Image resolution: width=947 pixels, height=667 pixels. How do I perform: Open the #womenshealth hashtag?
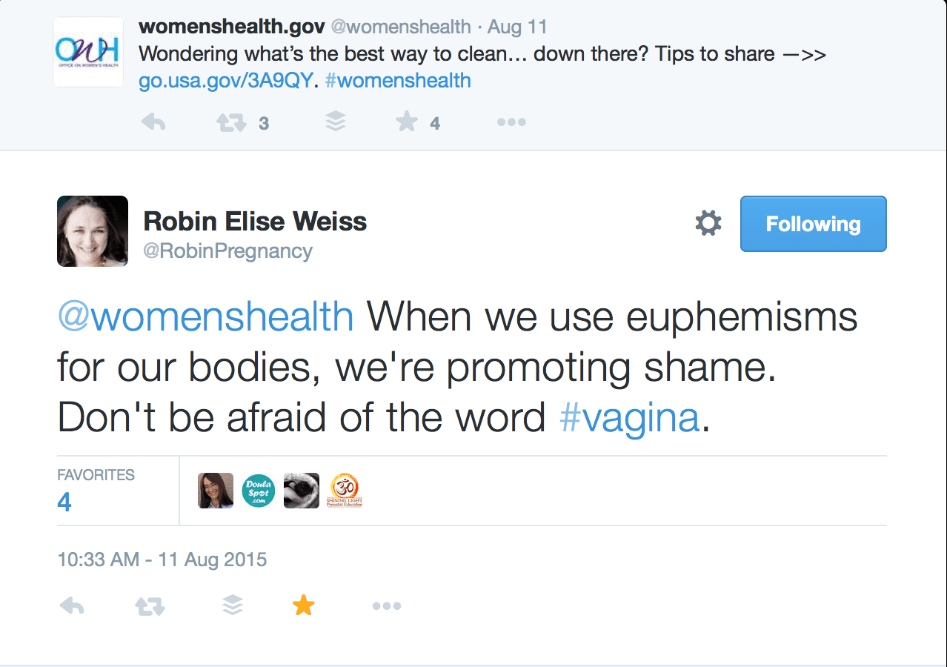click(x=398, y=80)
